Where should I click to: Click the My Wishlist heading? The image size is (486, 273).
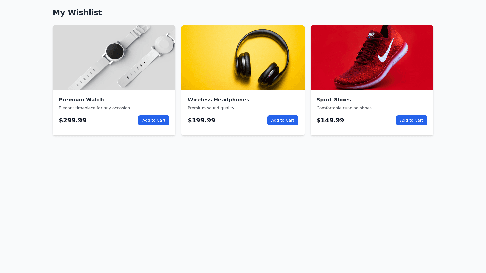coord(77,12)
